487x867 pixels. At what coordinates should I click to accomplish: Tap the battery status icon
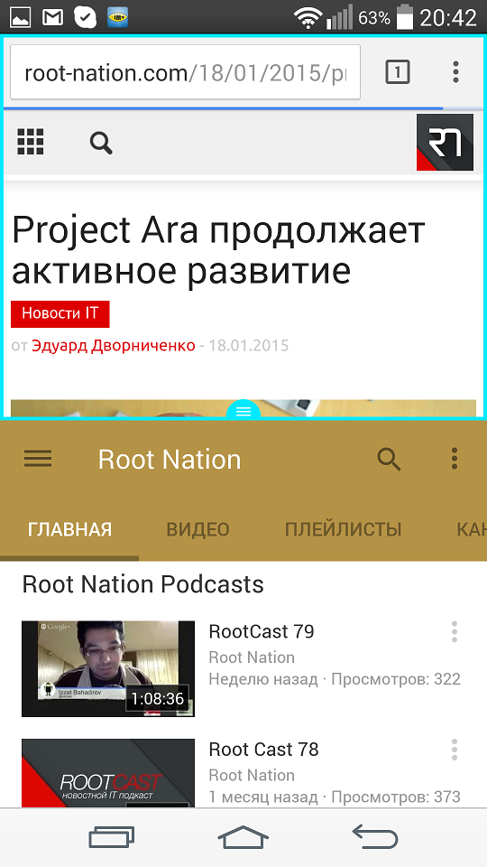[405, 17]
